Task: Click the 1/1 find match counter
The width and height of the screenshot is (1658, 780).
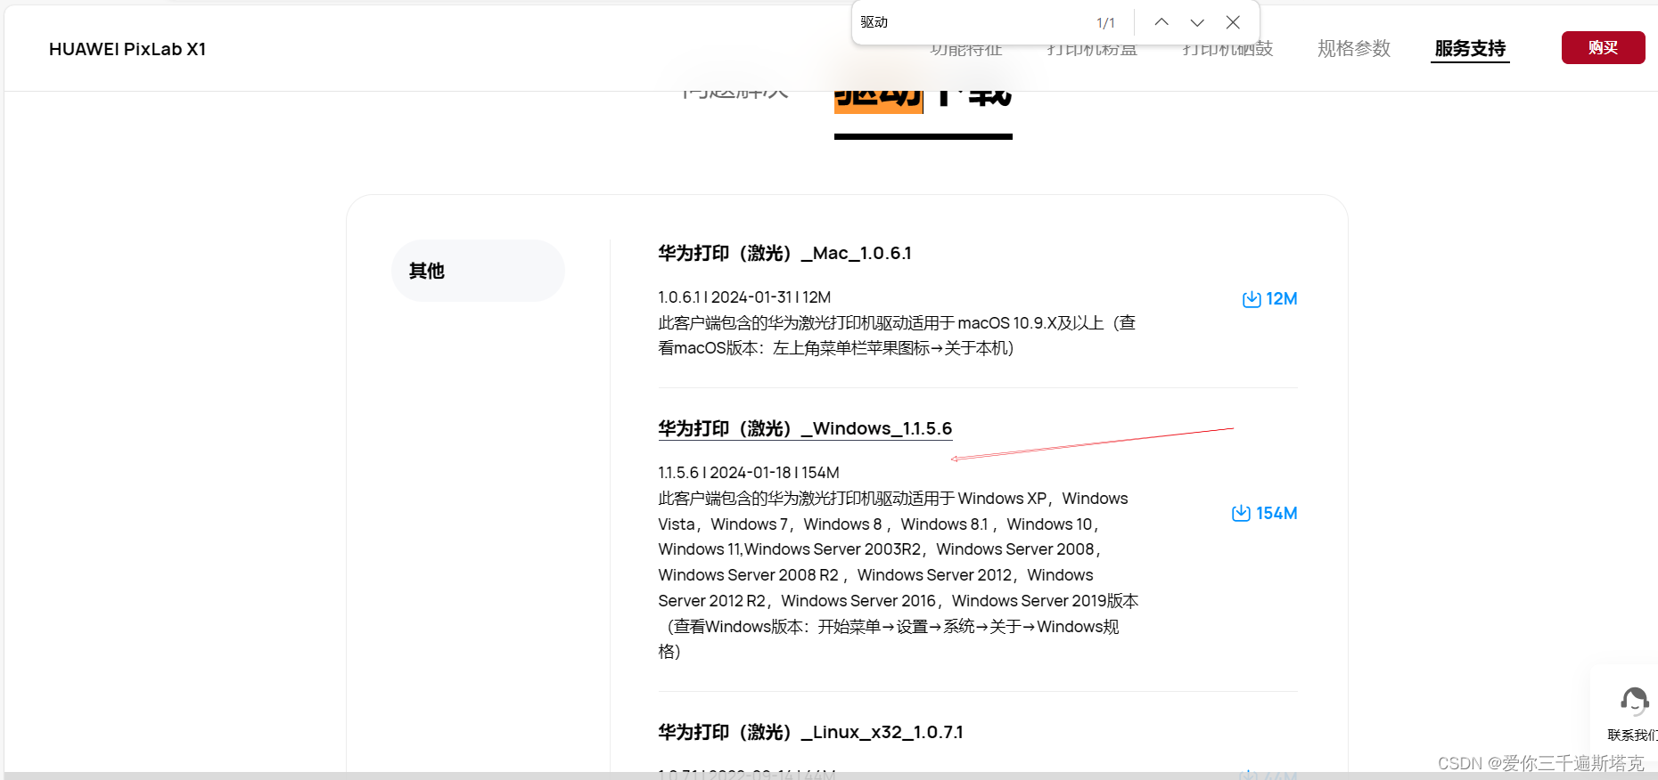Action: click(1105, 23)
